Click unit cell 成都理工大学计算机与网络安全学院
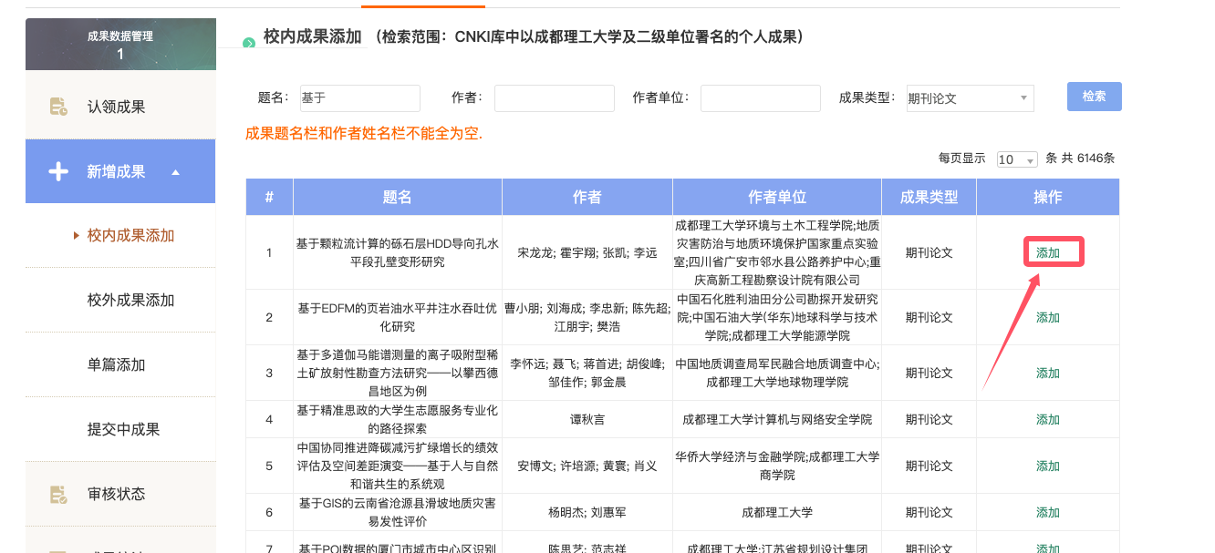The height and width of the screenshot is (553, 1215). click(777, 420)
